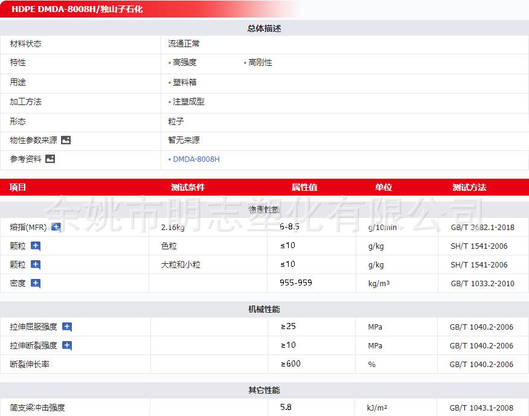
Task: Click the 高强度 feature
Action: [185, 62]
